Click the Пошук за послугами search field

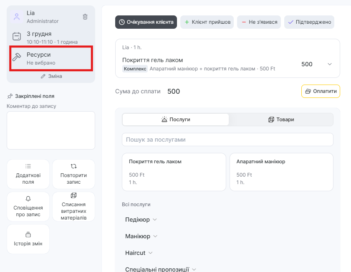[x=227, y=140]
